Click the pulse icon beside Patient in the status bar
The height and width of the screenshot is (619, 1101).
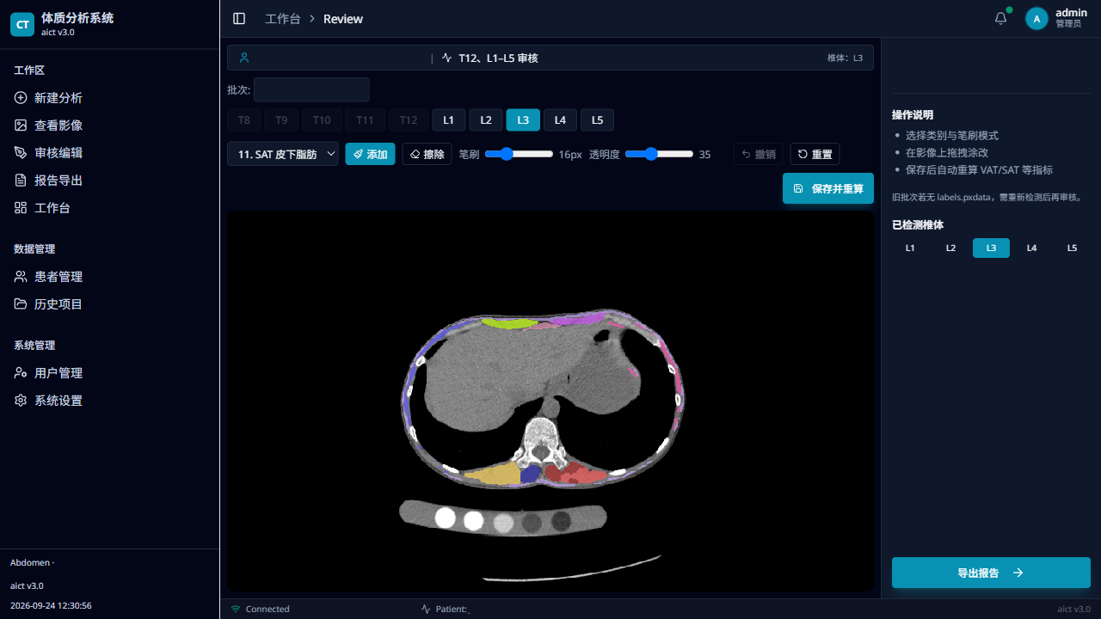coord(426,609)
